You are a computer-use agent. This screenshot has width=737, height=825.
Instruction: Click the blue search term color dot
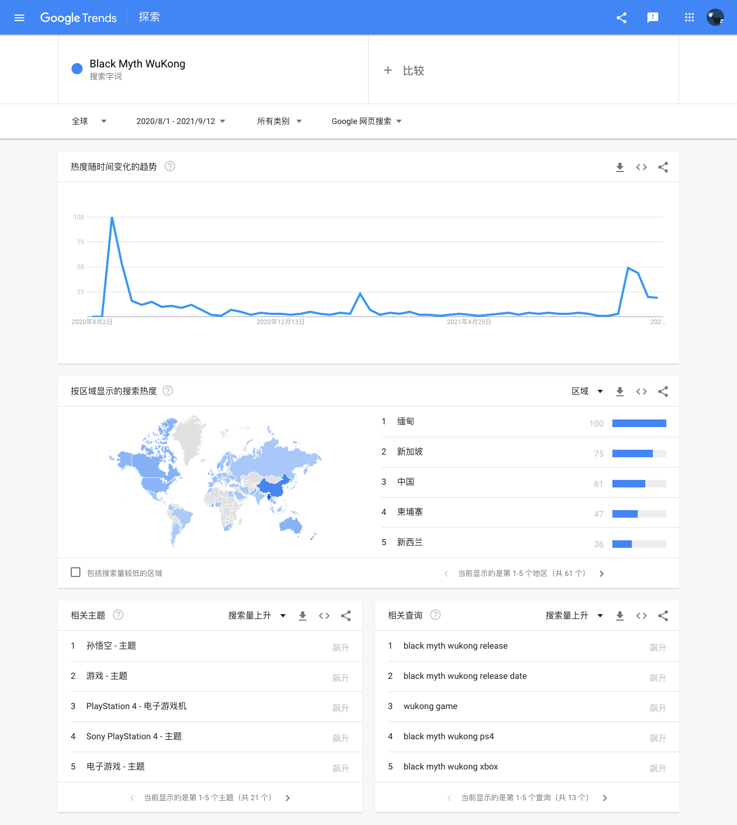tap(77, 68)
